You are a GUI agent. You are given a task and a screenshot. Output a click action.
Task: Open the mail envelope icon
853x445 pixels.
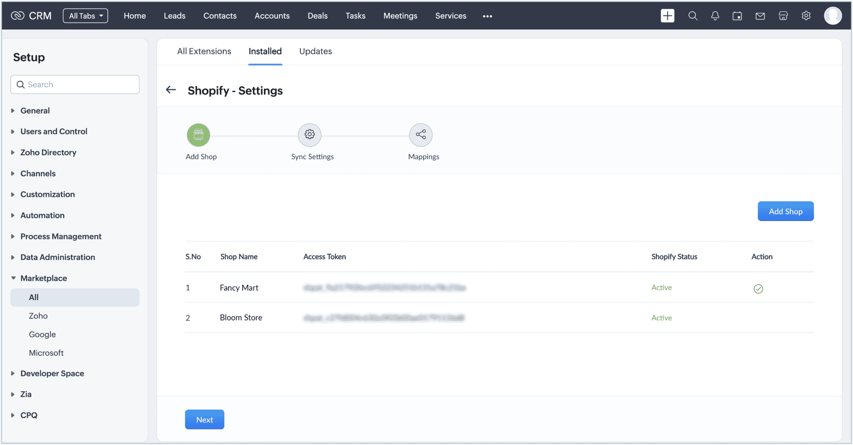coord(760,16)
